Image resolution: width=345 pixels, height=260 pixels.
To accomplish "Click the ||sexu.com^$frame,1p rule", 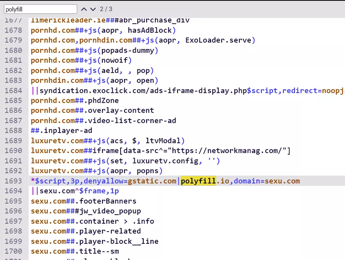I will click(x=75, y=191).
